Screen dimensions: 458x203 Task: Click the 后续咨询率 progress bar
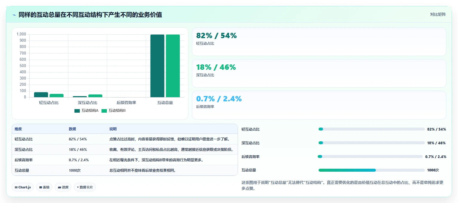370,156
